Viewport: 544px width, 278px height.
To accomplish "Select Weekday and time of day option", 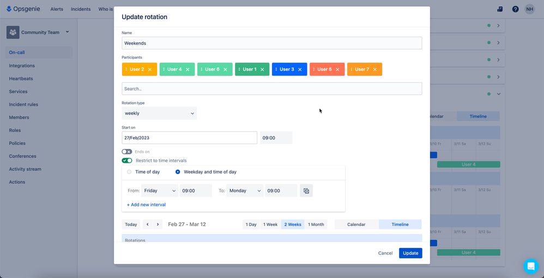I will pyautogui.click(x=178, y=172).
